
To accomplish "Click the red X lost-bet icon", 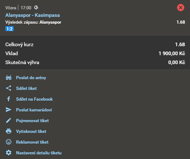I will tap(181, 8).
